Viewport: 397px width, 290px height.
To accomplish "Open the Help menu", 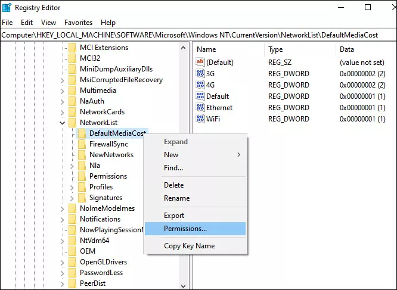I will point(108,23).
